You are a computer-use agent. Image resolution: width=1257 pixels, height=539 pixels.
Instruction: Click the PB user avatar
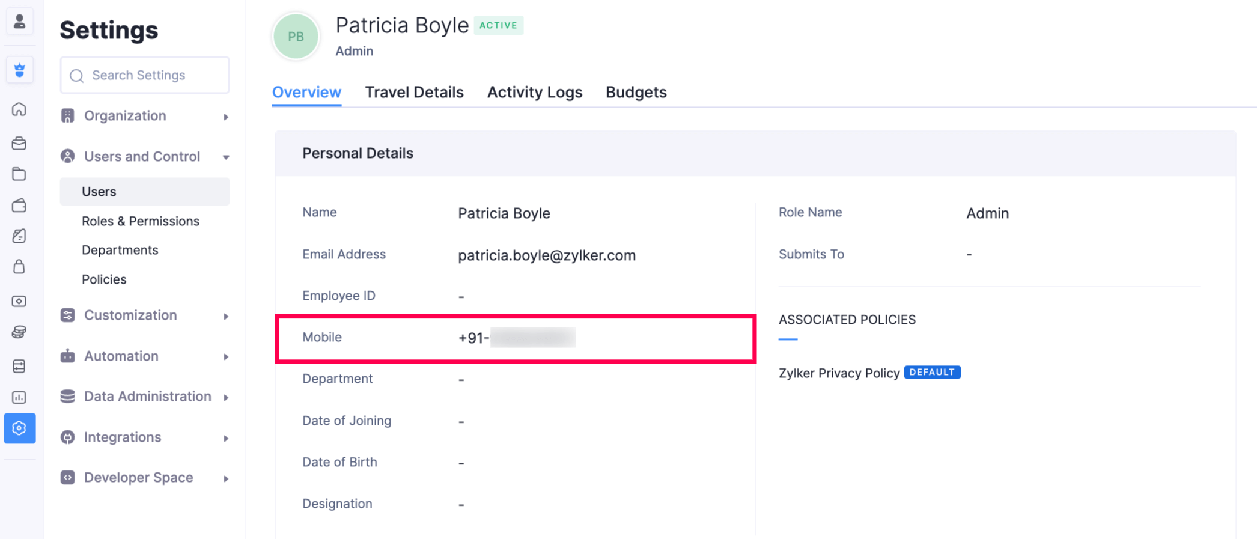tap(296, 37)
